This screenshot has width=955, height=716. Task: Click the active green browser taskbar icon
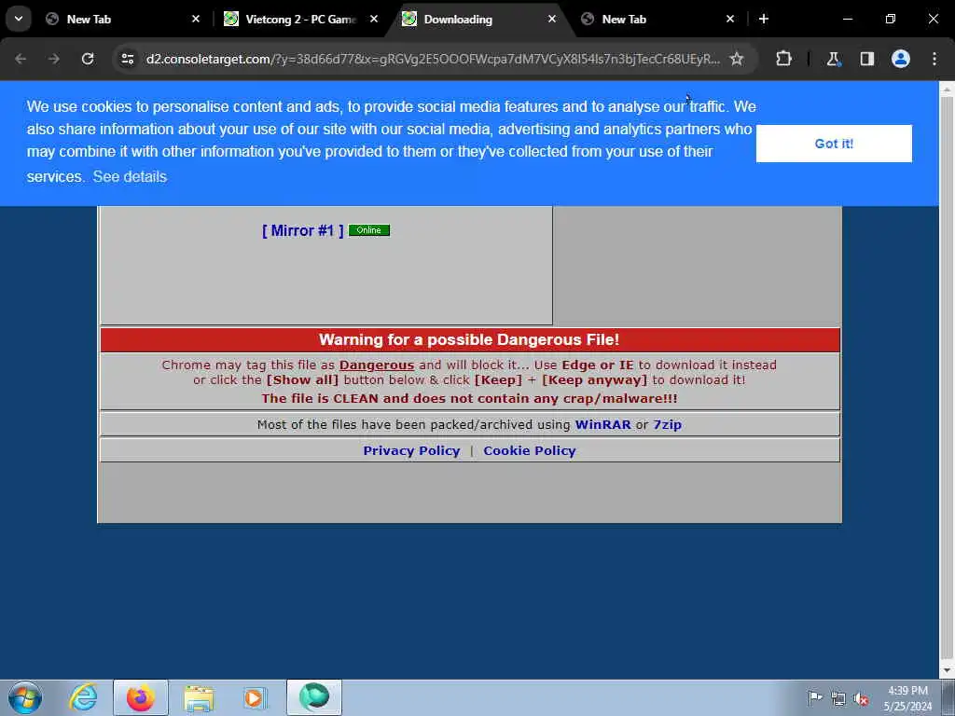tap(314, 697)
